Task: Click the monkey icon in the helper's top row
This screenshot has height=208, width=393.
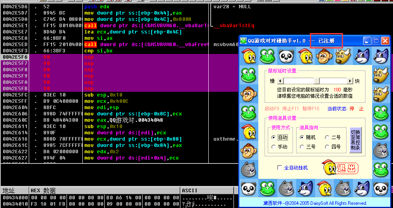Action: click(324, 56)
